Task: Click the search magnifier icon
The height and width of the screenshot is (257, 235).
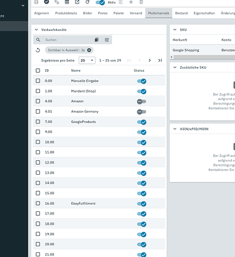Action: 38,40
